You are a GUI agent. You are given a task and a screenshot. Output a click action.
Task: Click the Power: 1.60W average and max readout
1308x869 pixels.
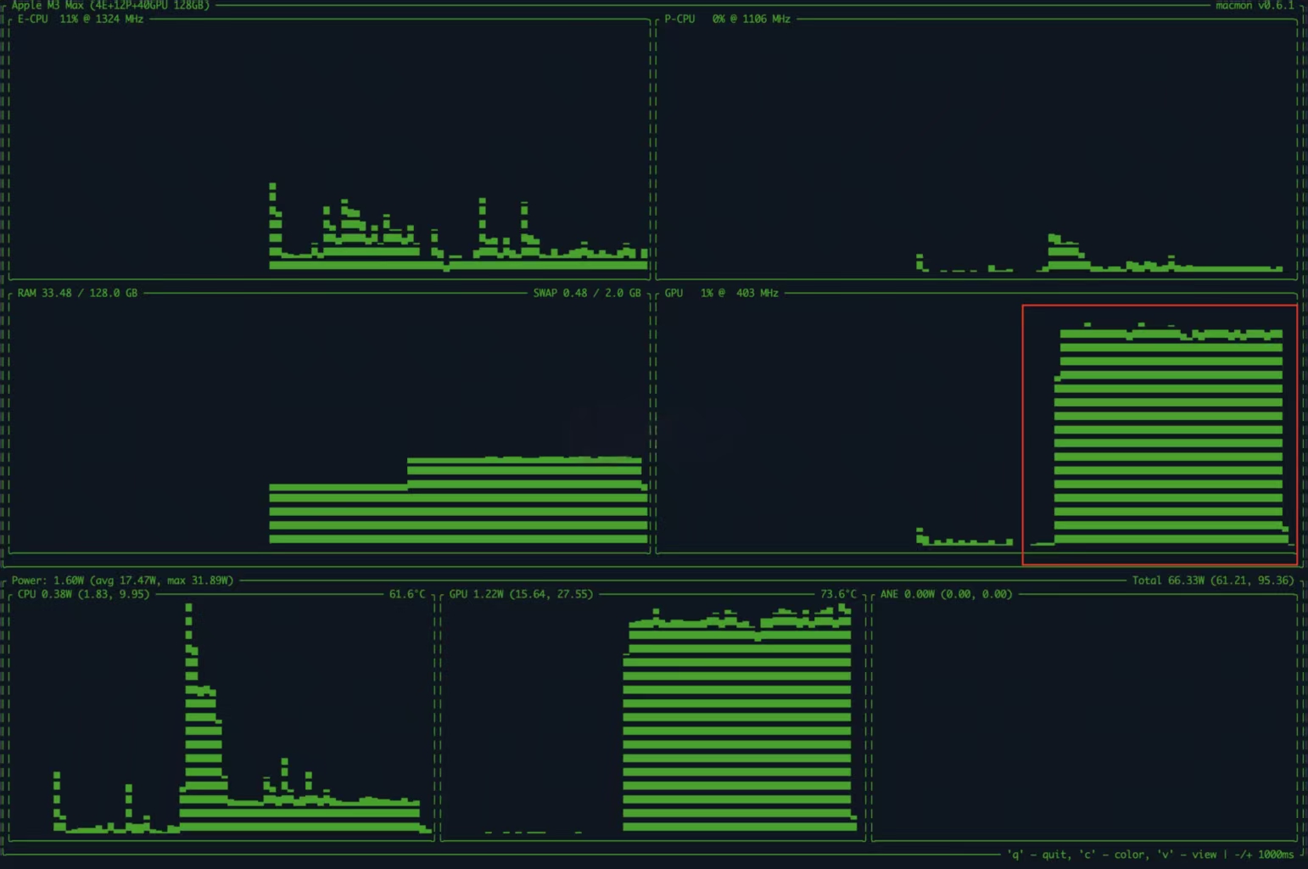pos(122,580)
